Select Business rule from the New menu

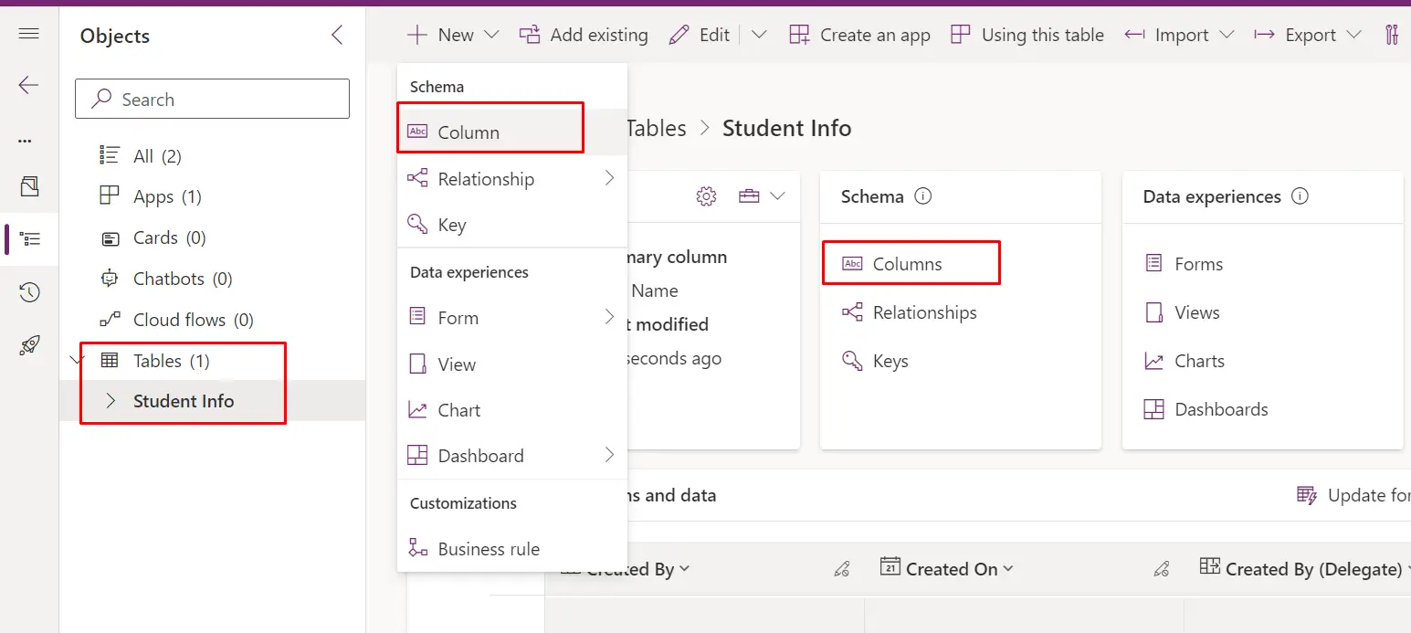[489, 548]
